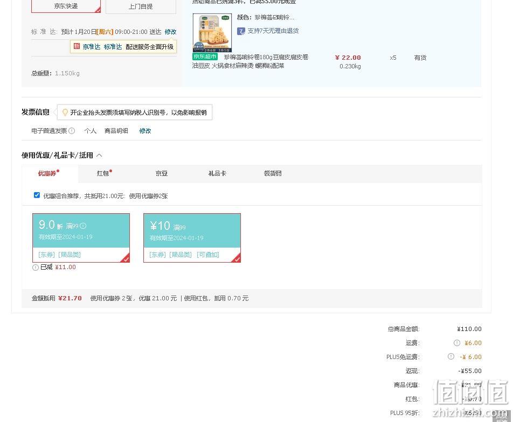Collapse the 使用优惠/礼品卡/抵用 section
Viewport: 513px width, 422px height.
click(x=99, y=155)
